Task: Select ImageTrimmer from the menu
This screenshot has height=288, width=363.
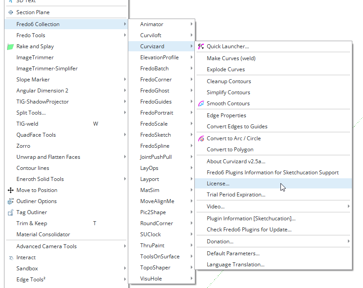Action: coord(66,58)
